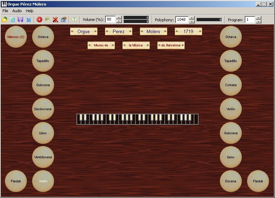The image size is (275, 198).
Task: Click the Volume (%) input field
Action: 111,20
